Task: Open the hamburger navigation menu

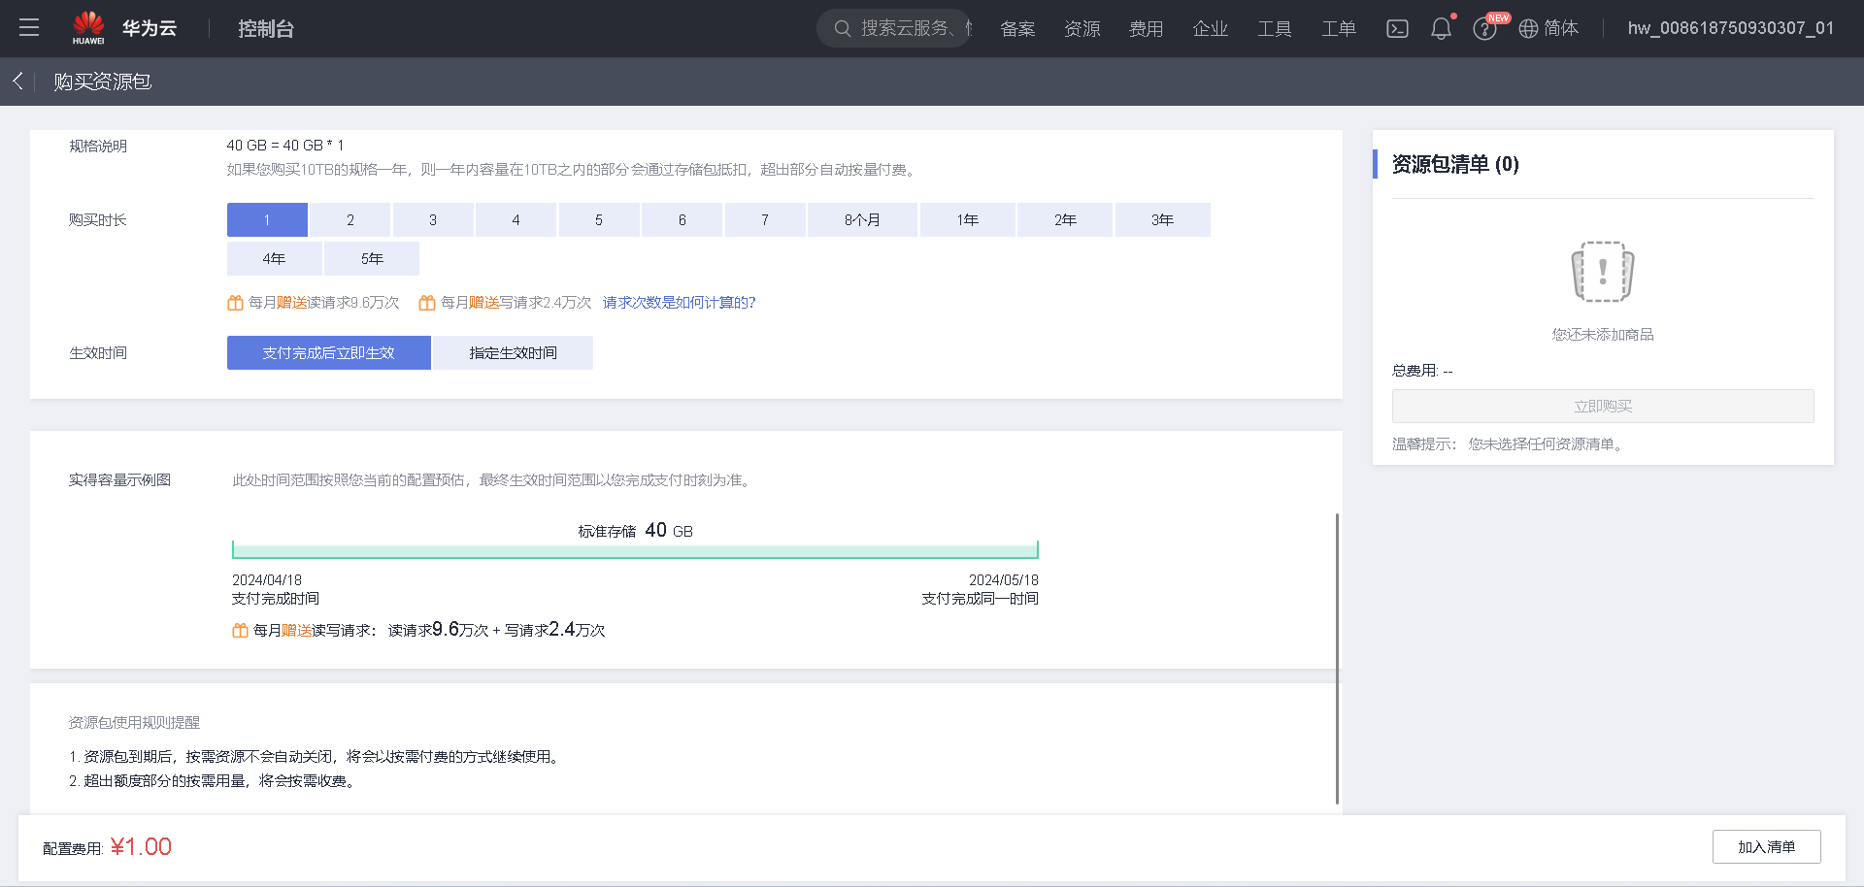Action: (28, 27)
